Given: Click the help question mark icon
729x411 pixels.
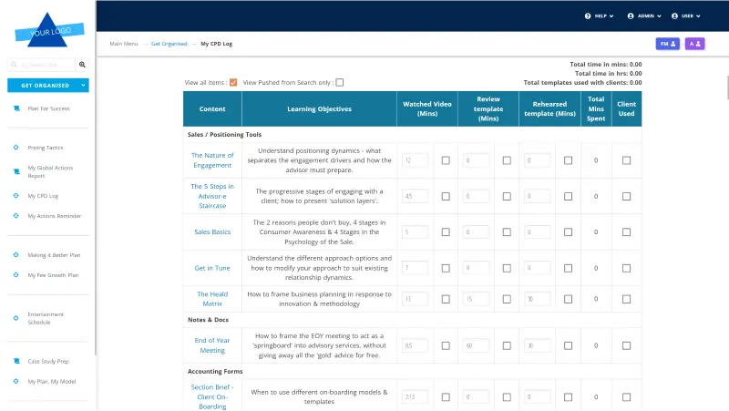Looking at the screenshot, I should pyautogui.click(x=589, y=15).
